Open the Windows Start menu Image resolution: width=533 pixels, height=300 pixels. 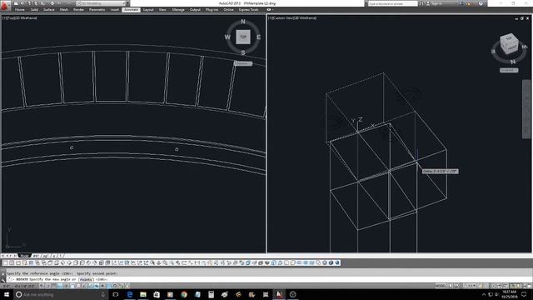coord(7,294)
